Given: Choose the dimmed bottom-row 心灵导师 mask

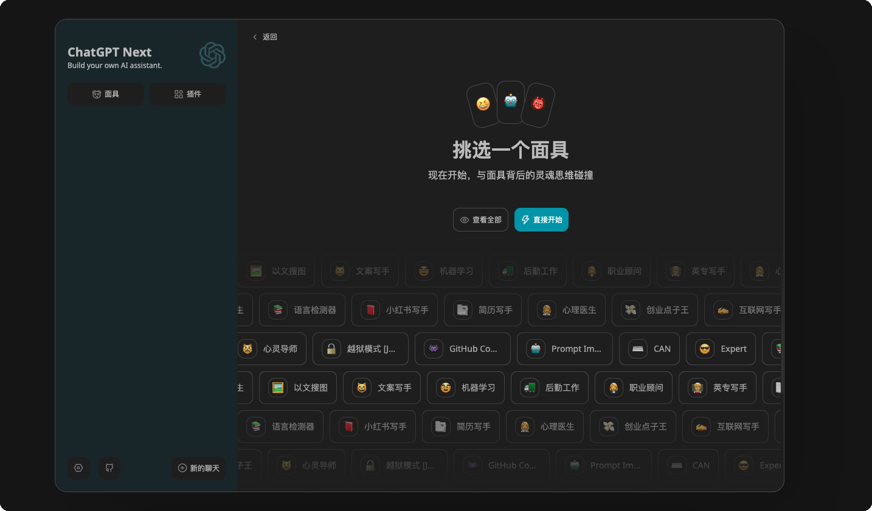Looking at the screenshot, I should tap(306, 465).
